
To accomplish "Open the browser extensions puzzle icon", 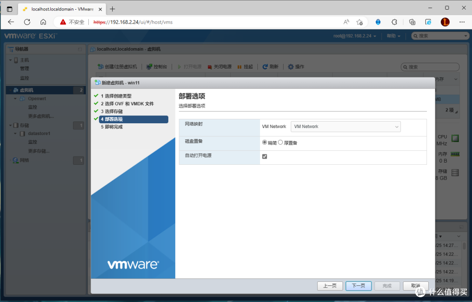I will tap(394, 22).
